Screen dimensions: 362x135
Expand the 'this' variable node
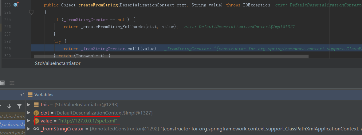(29, 105)
